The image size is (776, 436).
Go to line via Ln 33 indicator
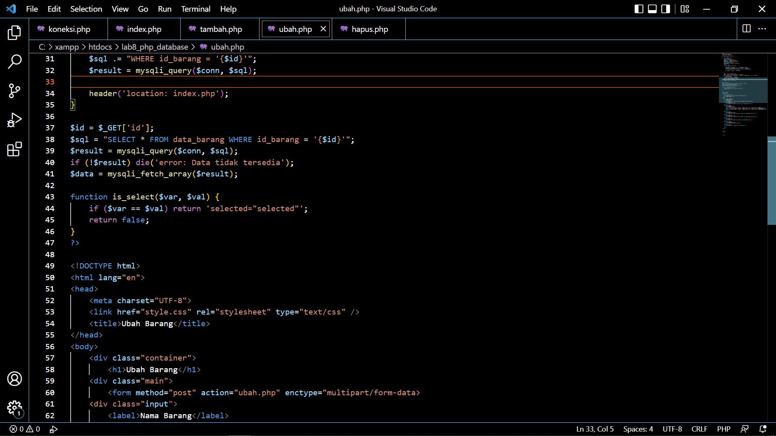coord(595,429)
